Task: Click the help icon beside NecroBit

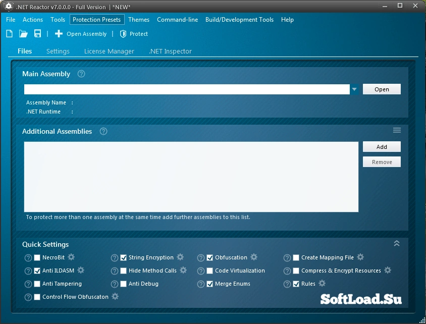Action: pyautogui.click(x=28, y=258)
